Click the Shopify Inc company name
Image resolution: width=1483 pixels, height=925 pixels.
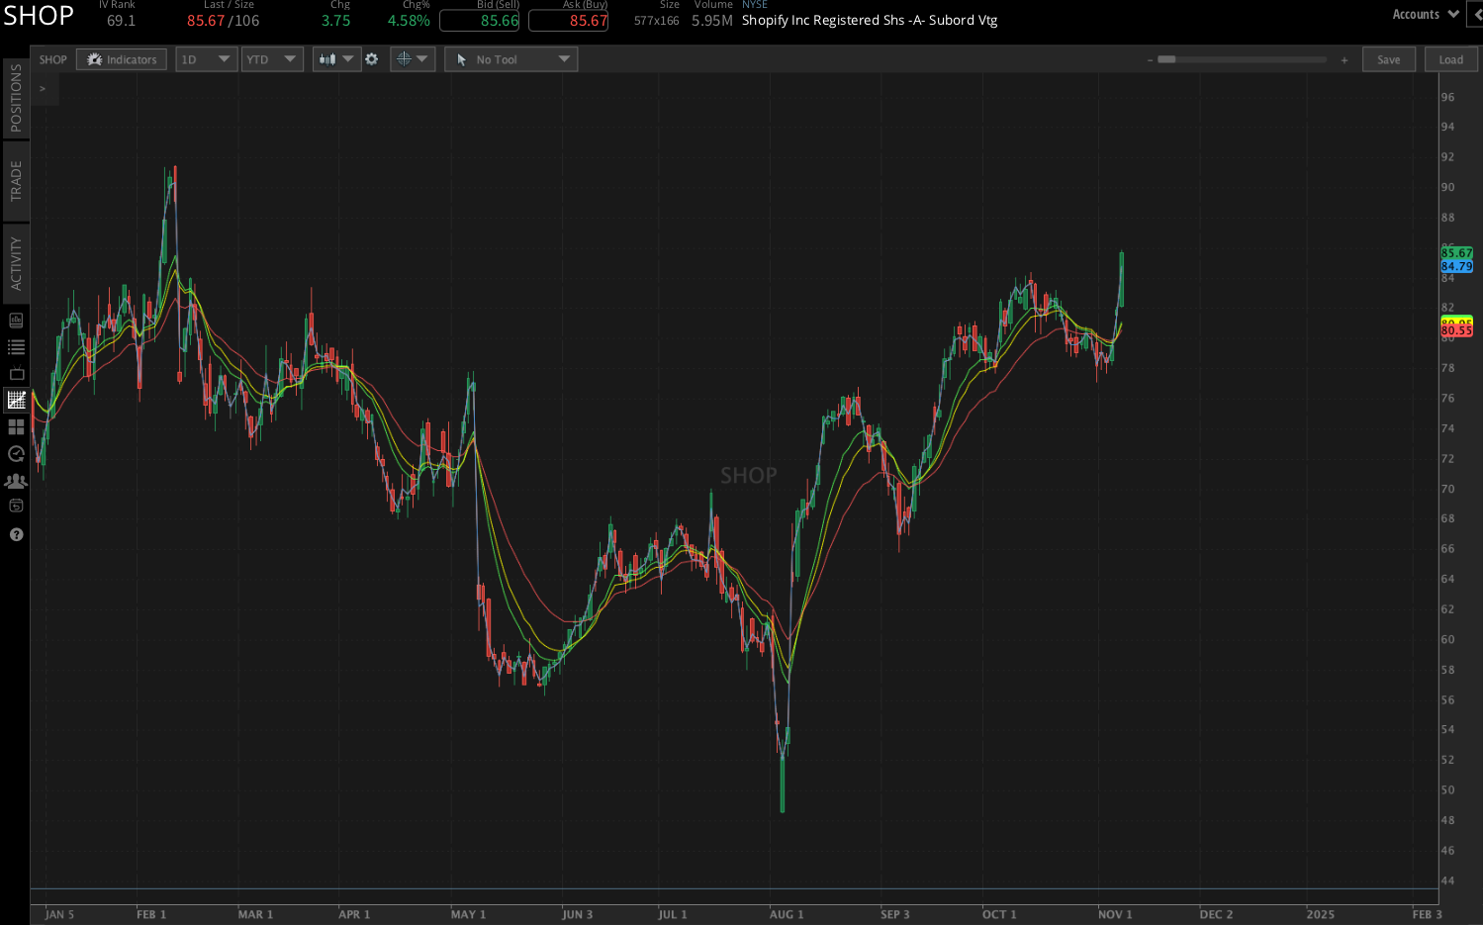(x=870, y=20)
